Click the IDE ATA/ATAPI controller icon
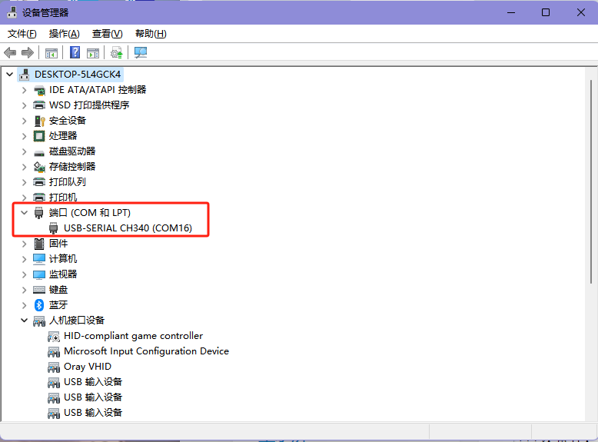 coord(39,90)
